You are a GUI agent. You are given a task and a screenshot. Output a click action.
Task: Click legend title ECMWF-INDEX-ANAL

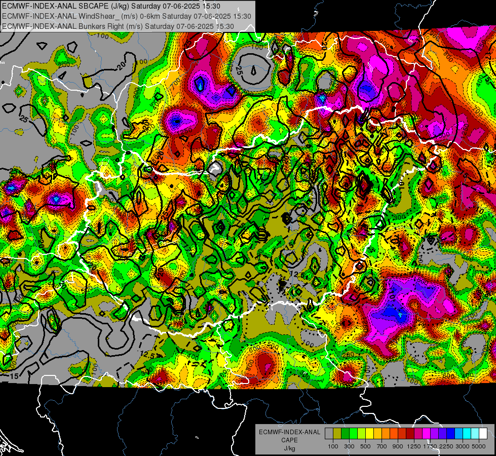tap(290, 432)
